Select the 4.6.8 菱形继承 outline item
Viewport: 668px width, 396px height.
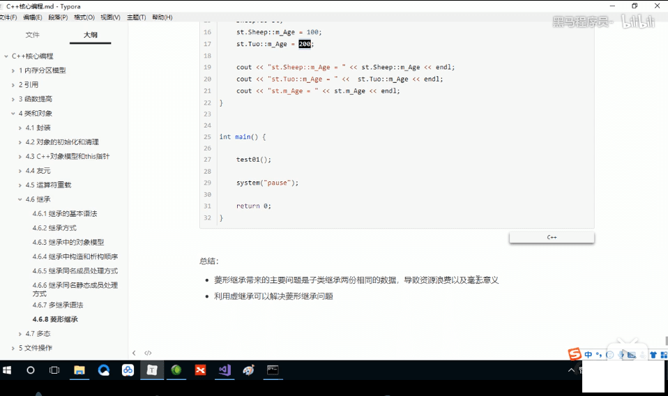coord(55,319)
